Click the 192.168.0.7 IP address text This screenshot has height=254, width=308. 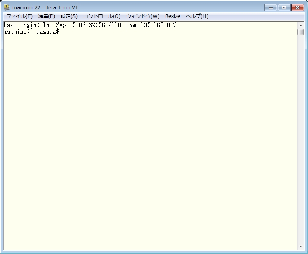tap(158, 25)
